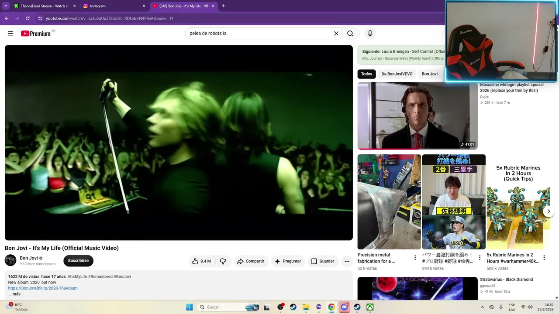Open options for 5x Rubric Marines short

pos(544,258)
